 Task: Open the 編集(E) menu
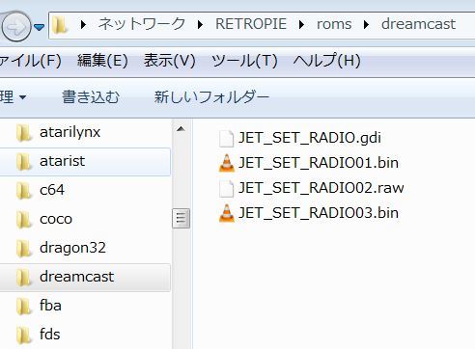coord(102,61)
